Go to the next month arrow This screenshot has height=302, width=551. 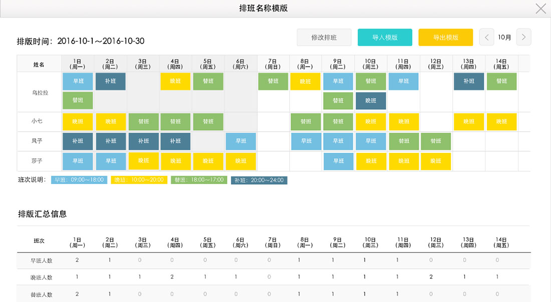(523, 37)
